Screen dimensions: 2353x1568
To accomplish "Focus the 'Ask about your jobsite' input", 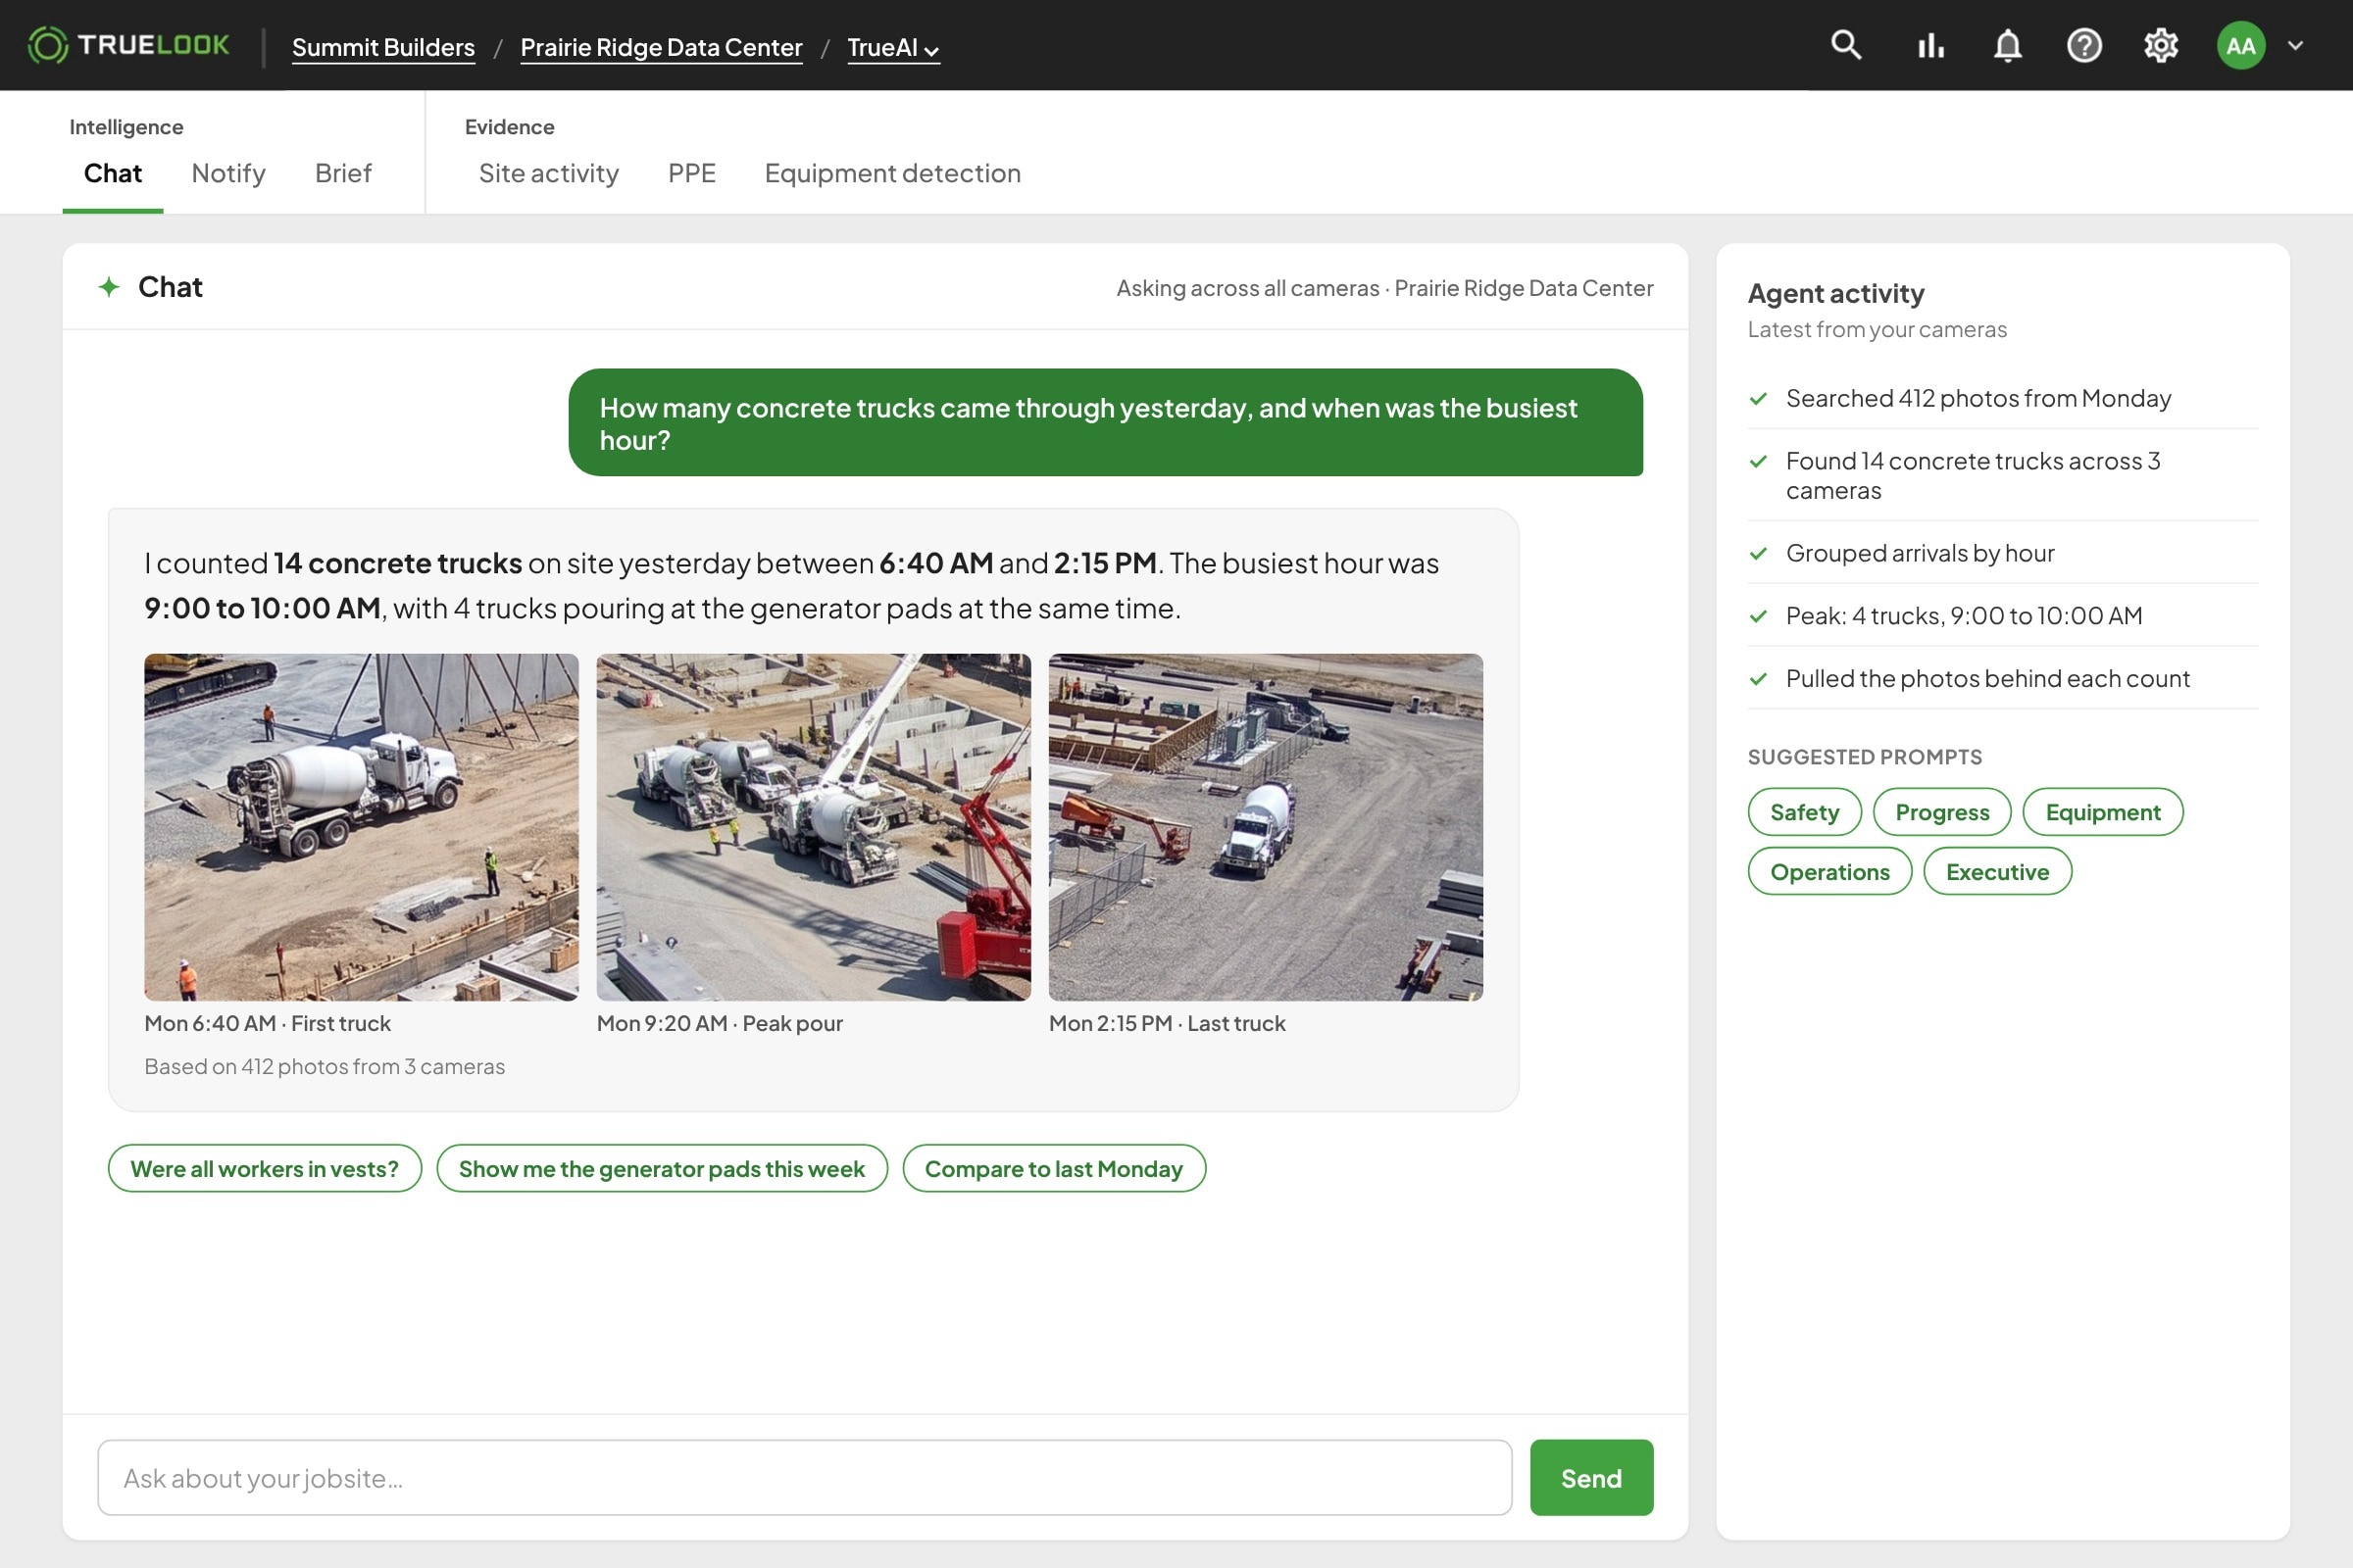I will point(804,1477).
